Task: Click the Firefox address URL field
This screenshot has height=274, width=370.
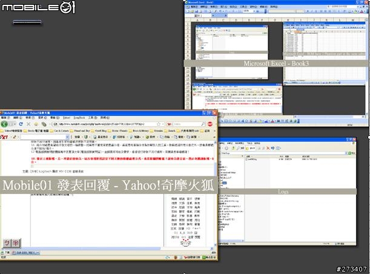Action: pyautogui.click(x=105, y=124)
